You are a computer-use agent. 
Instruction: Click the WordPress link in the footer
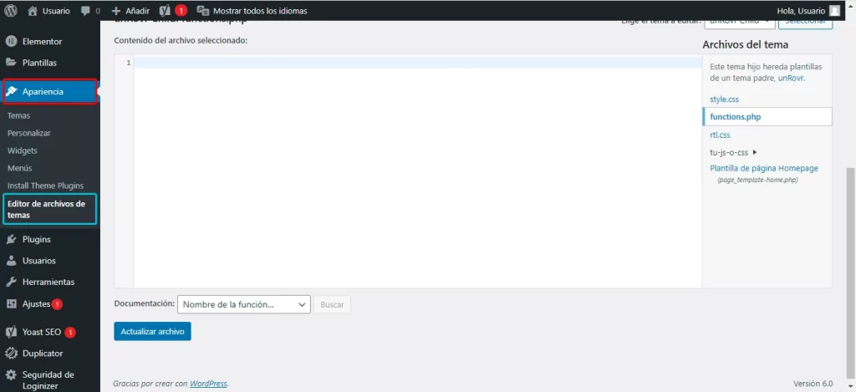(208, 384)
